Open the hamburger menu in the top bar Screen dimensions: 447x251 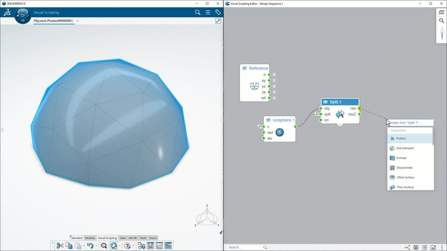point(208,12)
